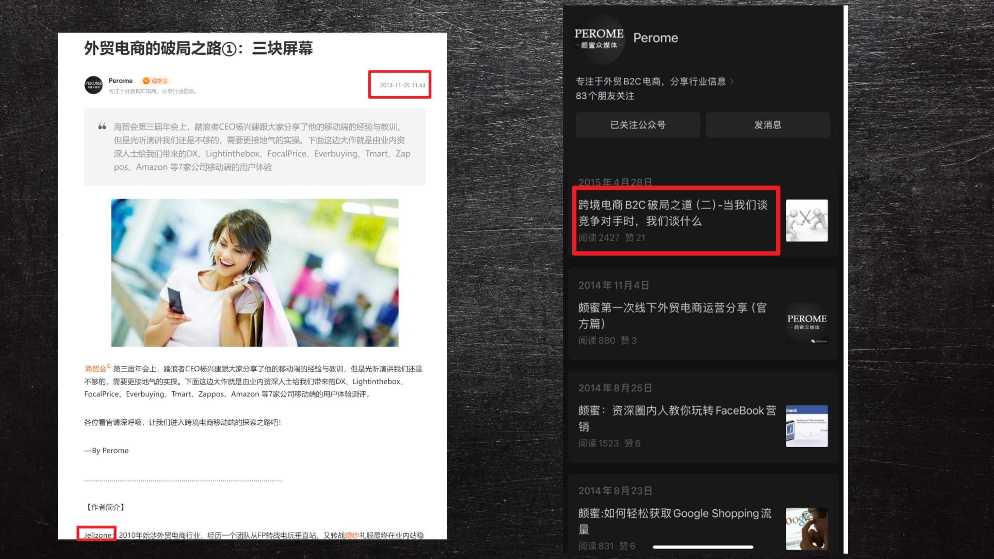Click the PEROME logo thumbnail in article list
This screenshot has width=994, height=559.
click(807, 323)
